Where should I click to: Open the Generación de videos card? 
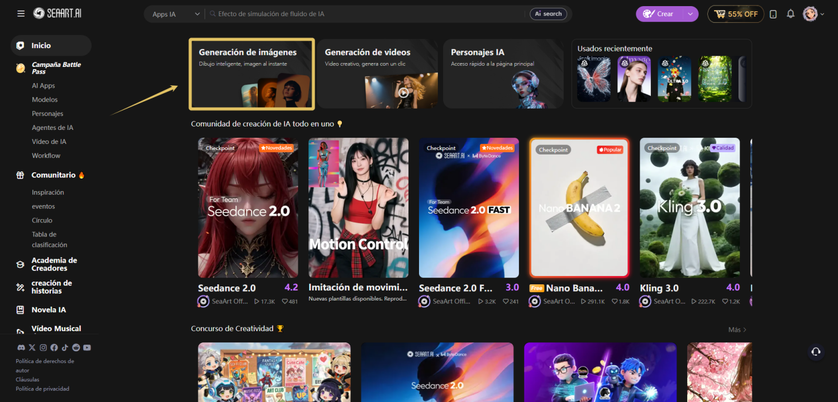(x=378, y=74)
